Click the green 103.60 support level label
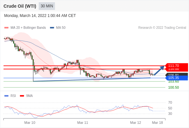 coord(174,82)
